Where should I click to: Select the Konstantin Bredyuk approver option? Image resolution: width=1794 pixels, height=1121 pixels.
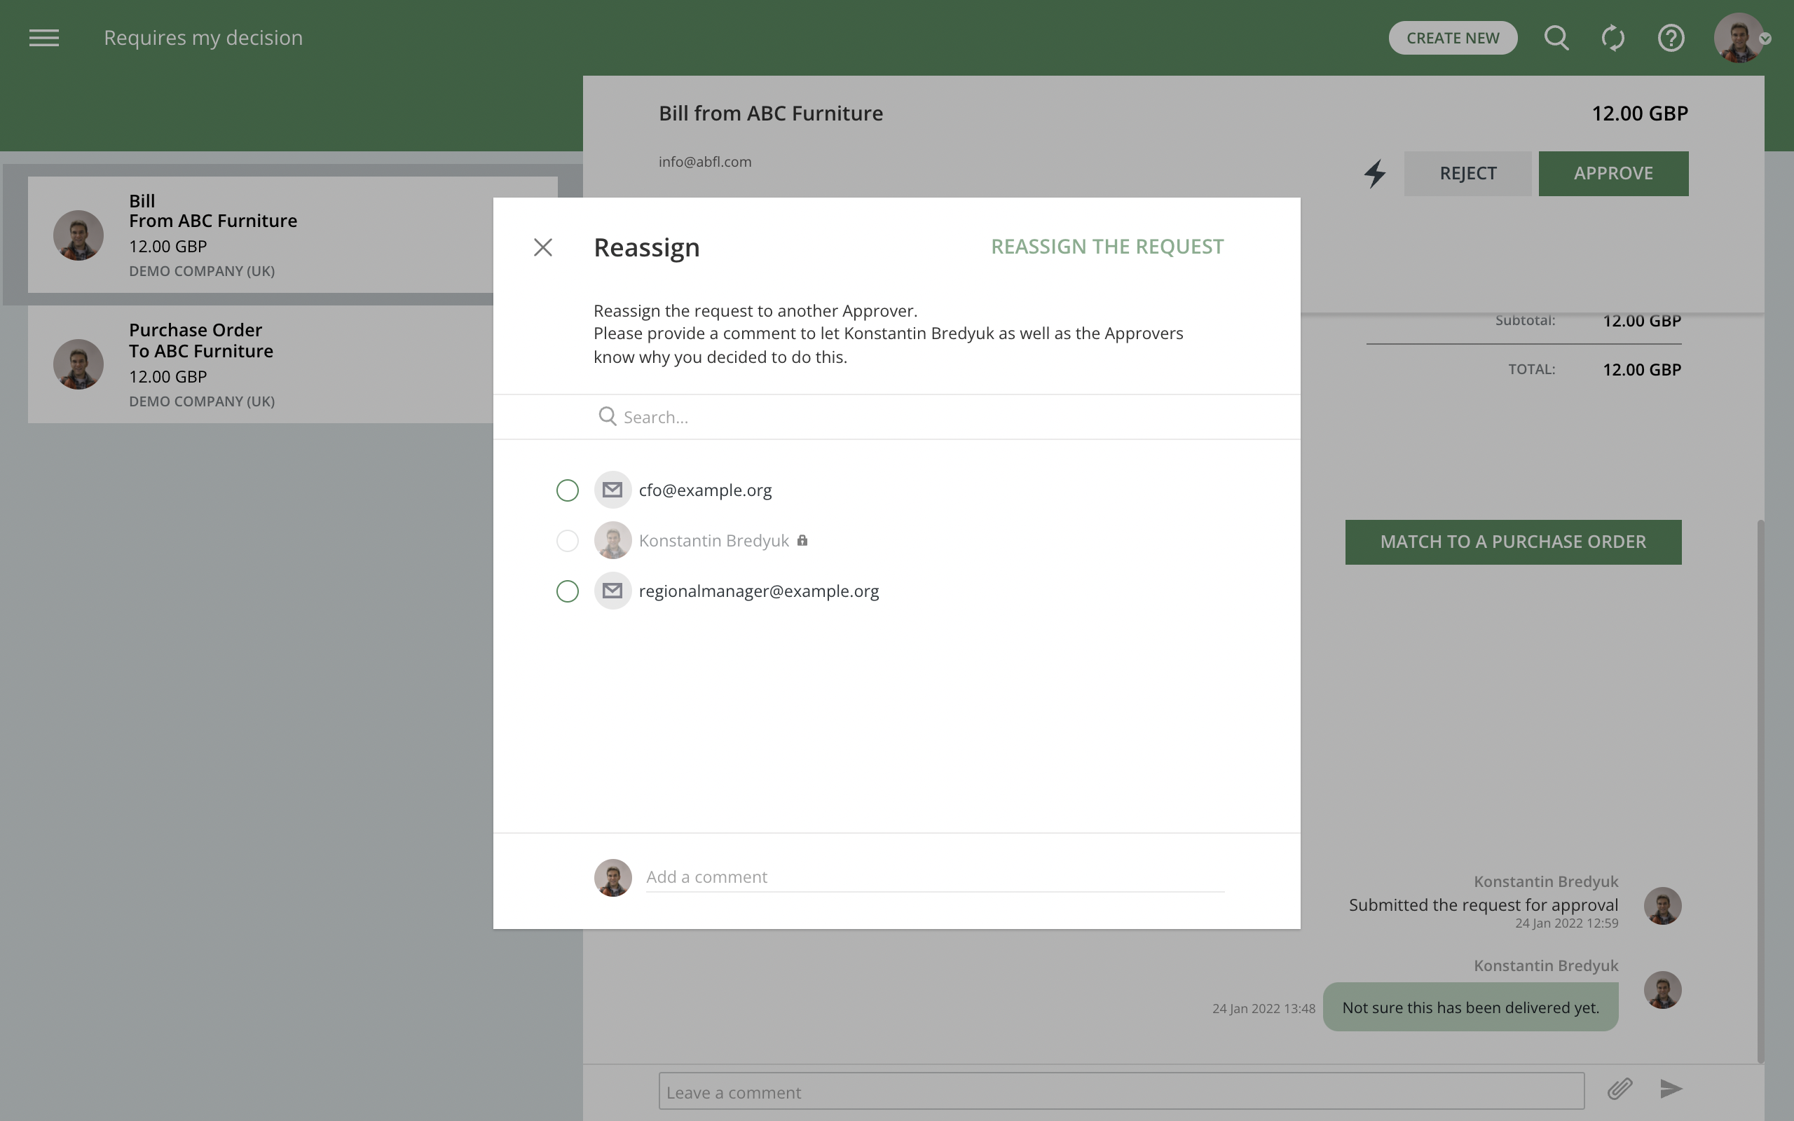[567, 540]
